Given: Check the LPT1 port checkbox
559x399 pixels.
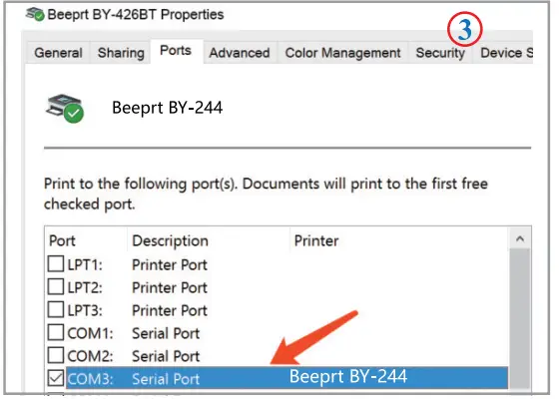Looking at the screenshot, I should pyautogui.click(x=56, y=264).
